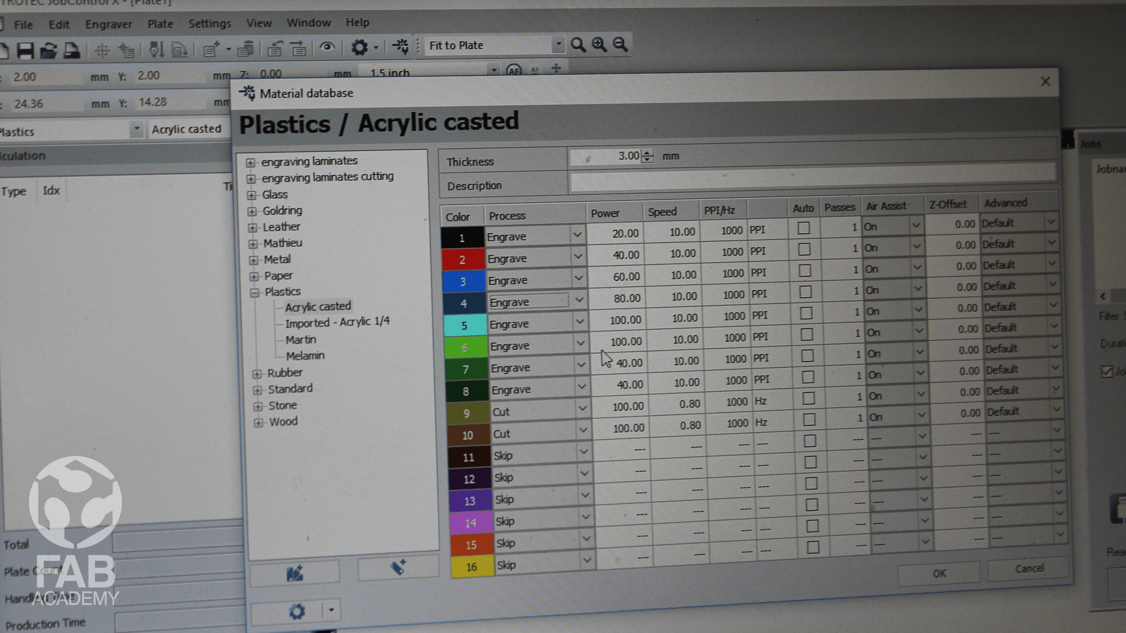Open the Edit menu

click(59, 25)
